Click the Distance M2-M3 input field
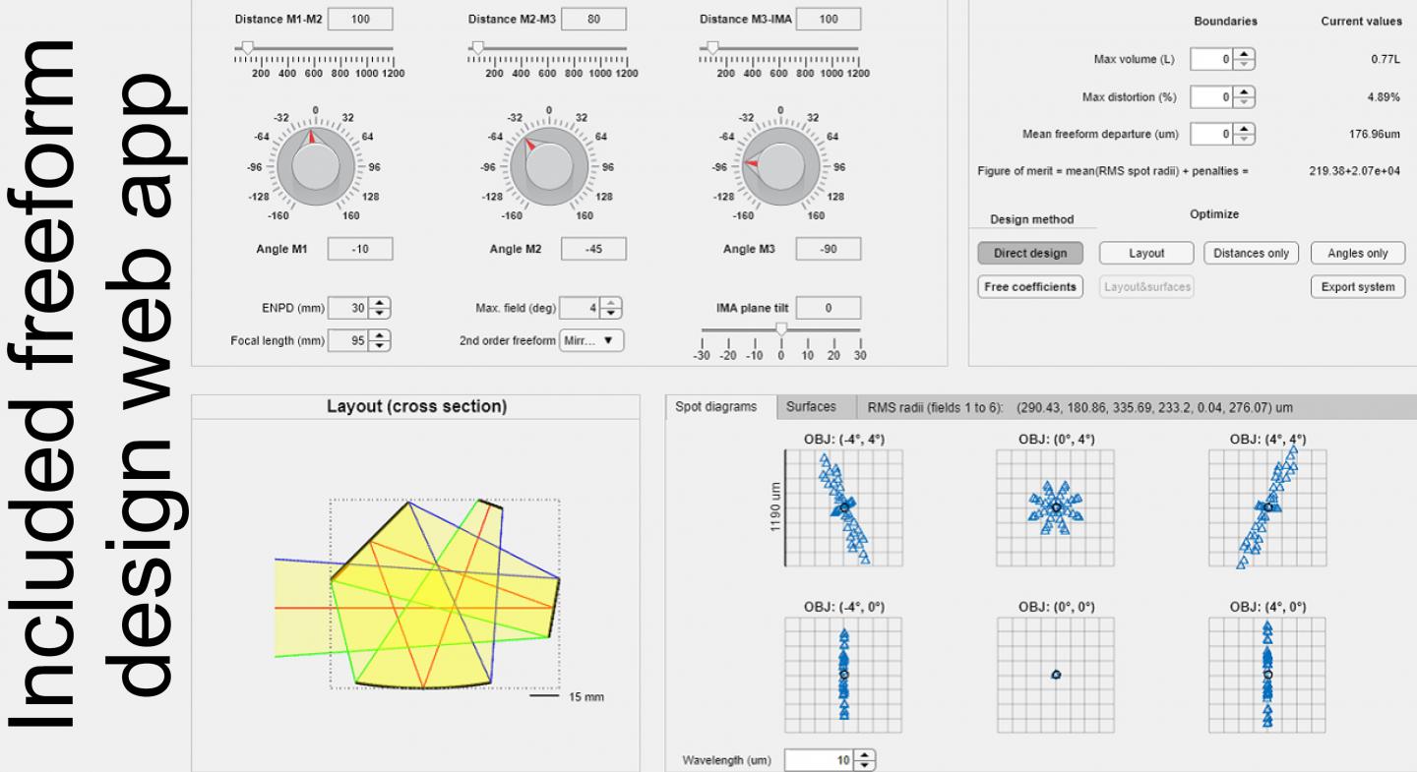This screenshot has width=1417, height=772. 593,19
